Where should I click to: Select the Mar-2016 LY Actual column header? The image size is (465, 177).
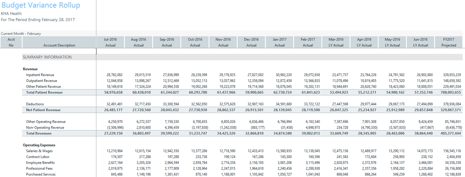tap(336, 42)
